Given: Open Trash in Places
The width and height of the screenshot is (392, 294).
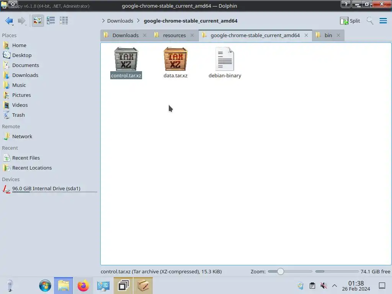Looking at the screenshot, I should [x=18, y=115].
